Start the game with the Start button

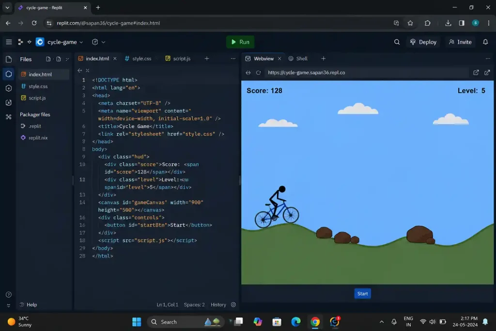click(362, 294)
